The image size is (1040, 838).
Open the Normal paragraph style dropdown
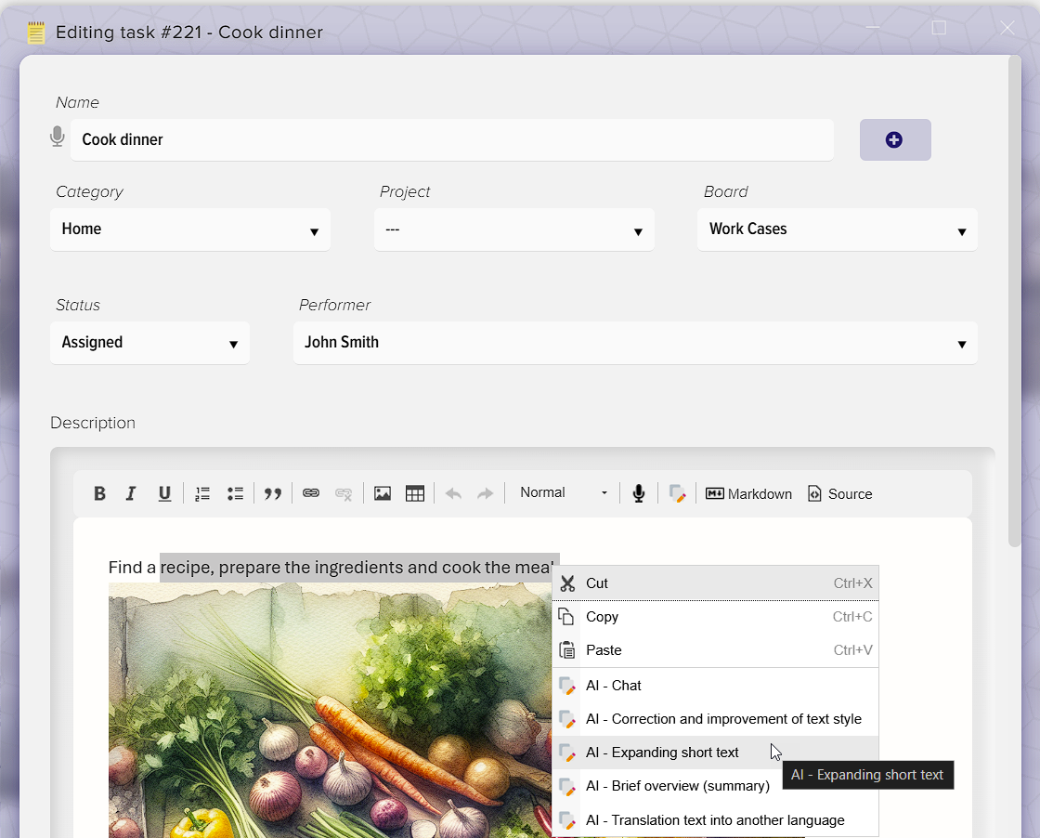563,493
